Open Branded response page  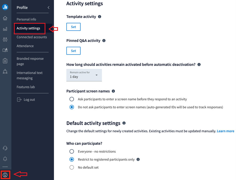point(30,61)
